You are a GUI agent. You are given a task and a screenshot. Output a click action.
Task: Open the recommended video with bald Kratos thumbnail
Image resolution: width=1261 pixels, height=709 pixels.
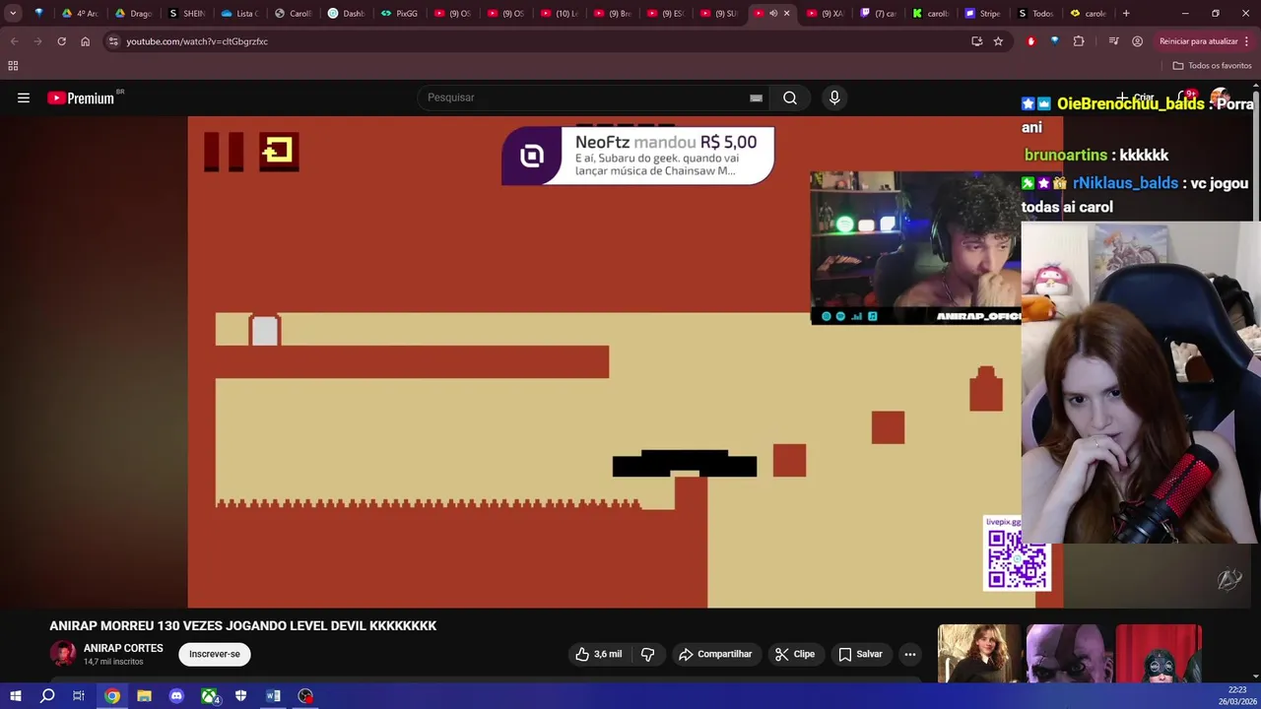1069,653
